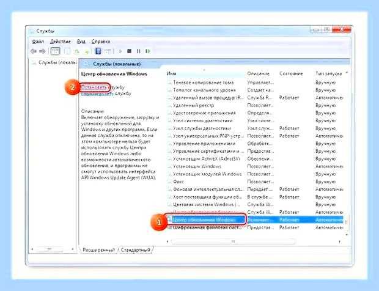
Task: Toggle the Show/Hide Console Tree toolbar icon
Action: point(55,51)
